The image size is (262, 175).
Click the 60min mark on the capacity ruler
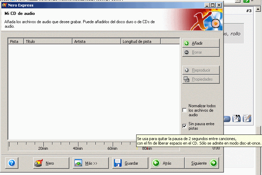[x=112, y=148]
